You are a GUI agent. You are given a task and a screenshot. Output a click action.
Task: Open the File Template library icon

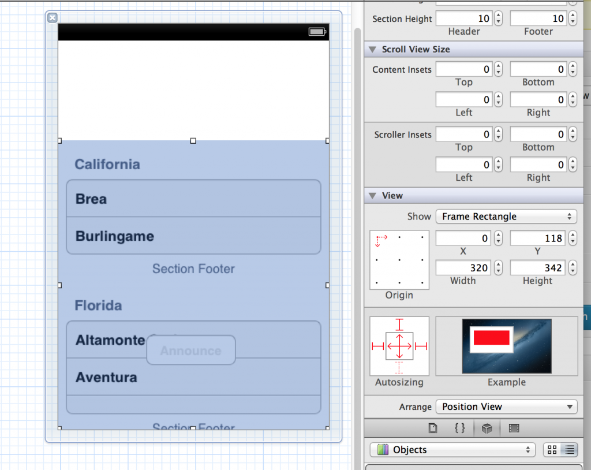433,428
